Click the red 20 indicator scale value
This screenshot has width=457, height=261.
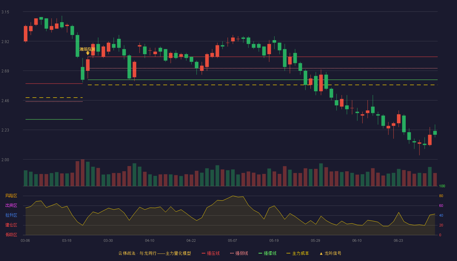[441, 225]
